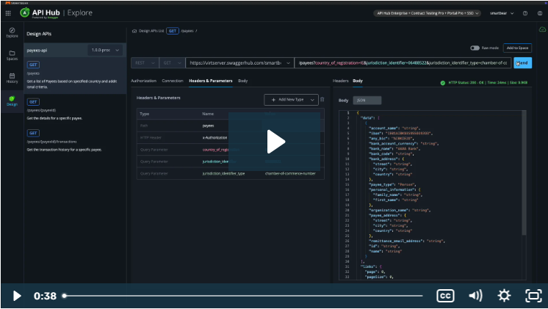Play video from bottom control bar
The height and width of the screenshot is (309, 548).
click(16, 296)
